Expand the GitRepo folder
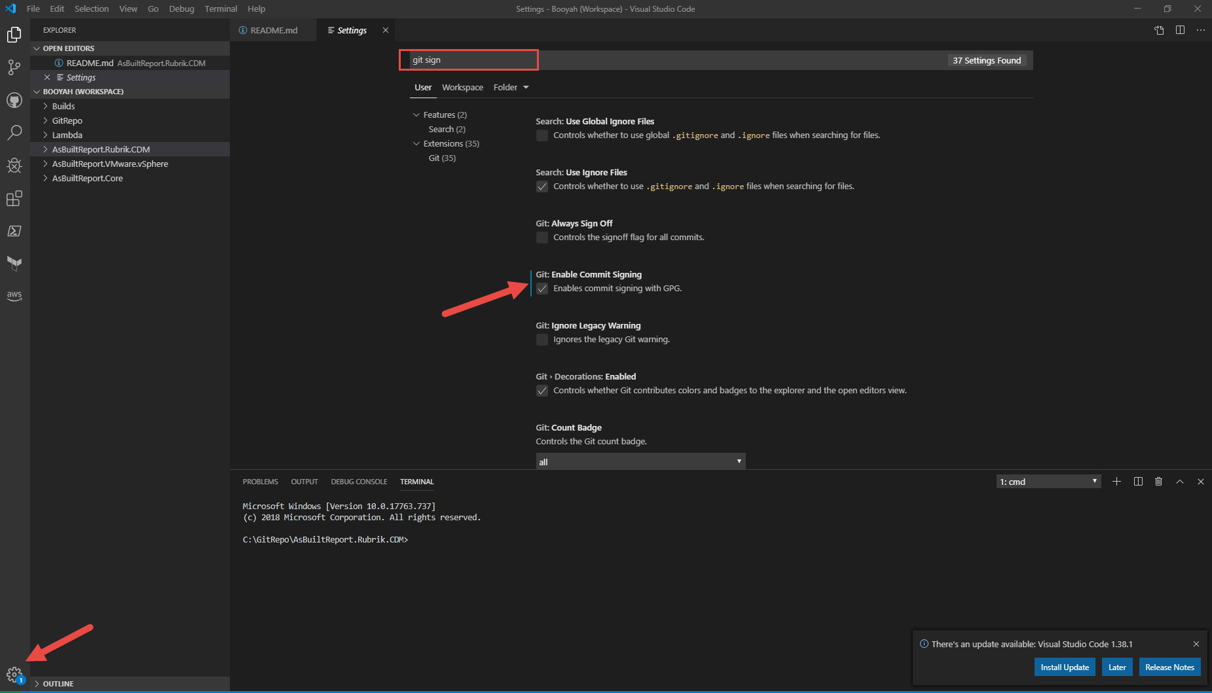 pyautogui.click(x=130, y=120)
